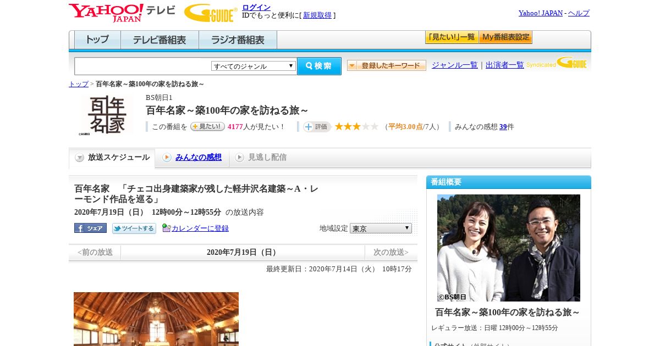Click the 2020年7月19日（日） date header
The image size is (660, 346).
tap(243, 252)
